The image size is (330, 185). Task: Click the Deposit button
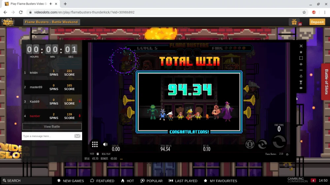pyautogui.click(x=317, y=22)
